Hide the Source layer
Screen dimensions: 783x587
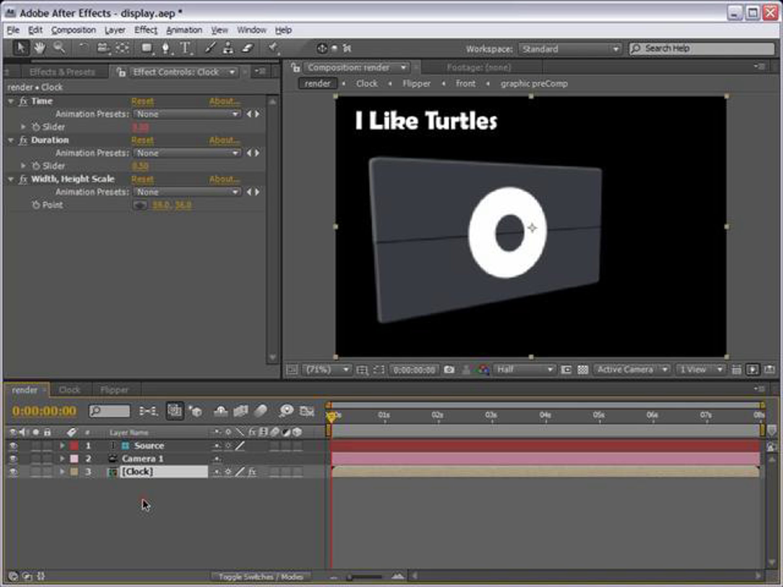[x=13, y=446]
